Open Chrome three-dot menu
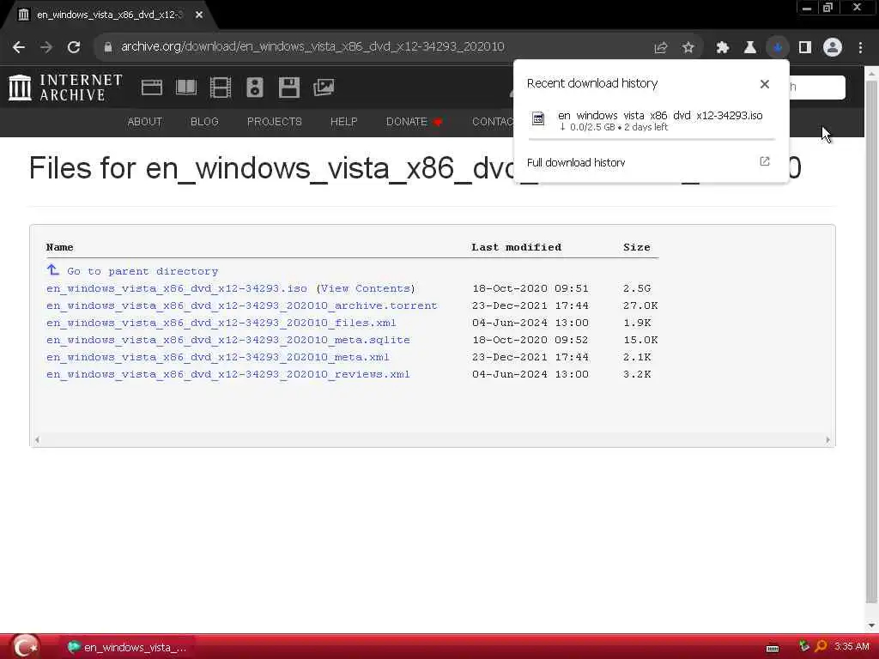 860,48
